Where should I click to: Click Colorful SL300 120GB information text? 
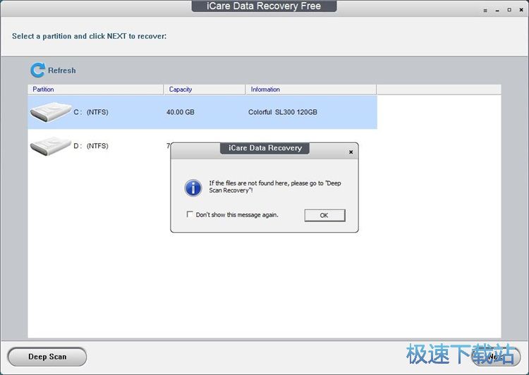click(x=283, y=112)
